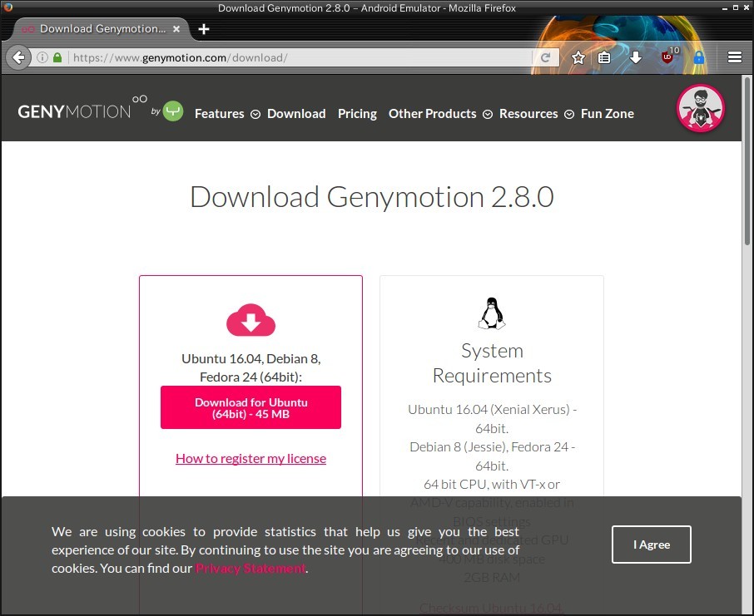Open the Privacy Statement link

[x=250, y=569]
